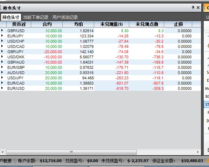Expand the GBP/AUD position row
Screen dimensions: 209x167
click(2, 62)
